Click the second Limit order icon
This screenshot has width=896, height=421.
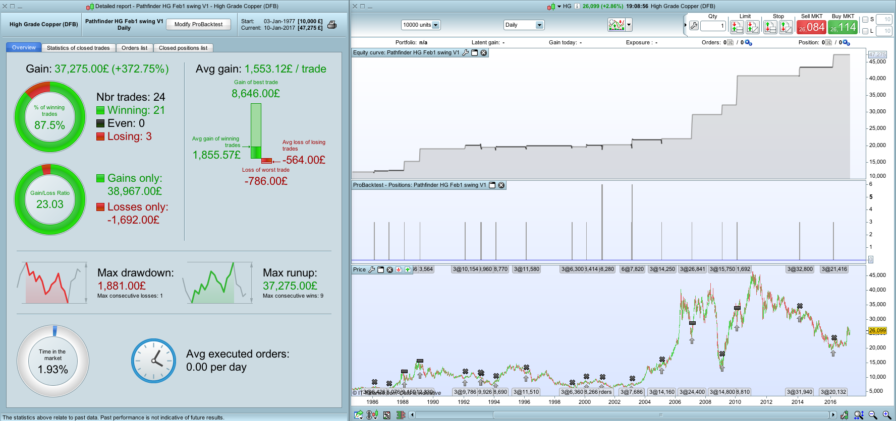[x=752, y=27]
